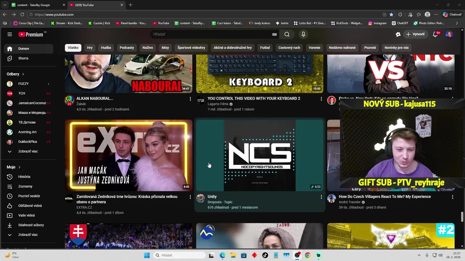Click the search magnifier button

(287, 34)
